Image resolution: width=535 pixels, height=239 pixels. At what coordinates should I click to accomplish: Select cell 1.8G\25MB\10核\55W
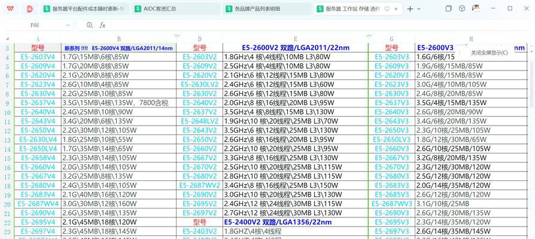(118, 140)
